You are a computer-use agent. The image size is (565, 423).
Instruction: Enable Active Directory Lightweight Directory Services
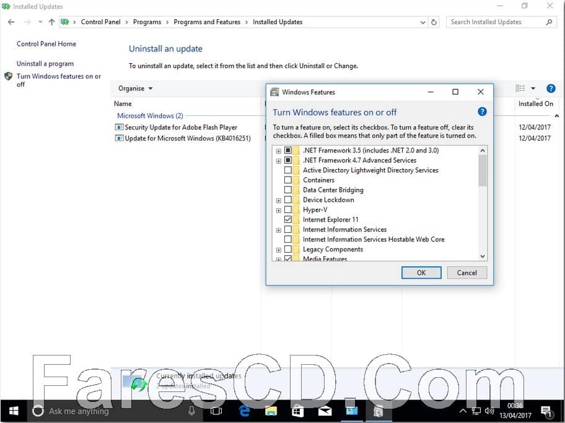pos(288,170)
